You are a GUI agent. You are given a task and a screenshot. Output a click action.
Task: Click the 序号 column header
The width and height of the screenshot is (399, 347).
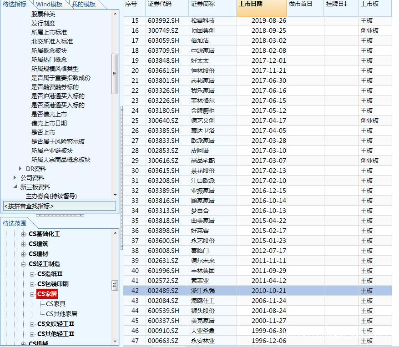pyautogui.click(x=134, y=8)
